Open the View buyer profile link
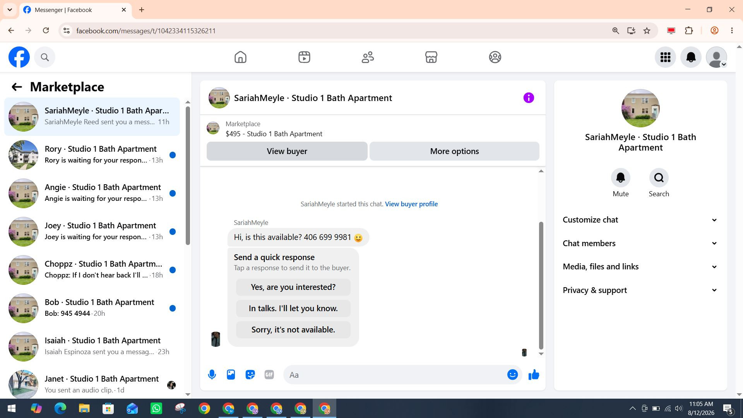The width and height of the screenshot is (743, 418). (411, 204)
